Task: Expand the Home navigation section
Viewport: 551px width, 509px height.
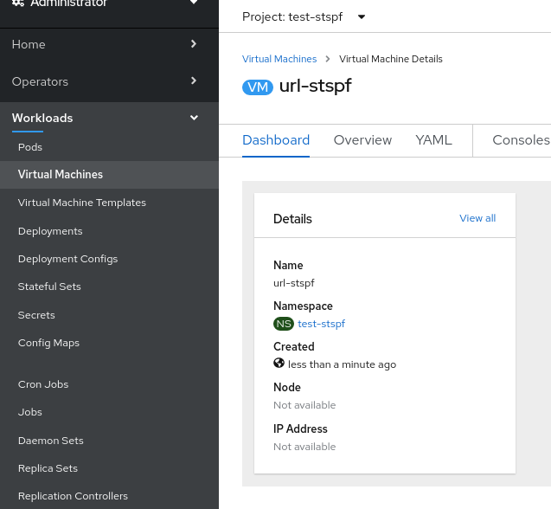Action: click(x=109, y=44)
